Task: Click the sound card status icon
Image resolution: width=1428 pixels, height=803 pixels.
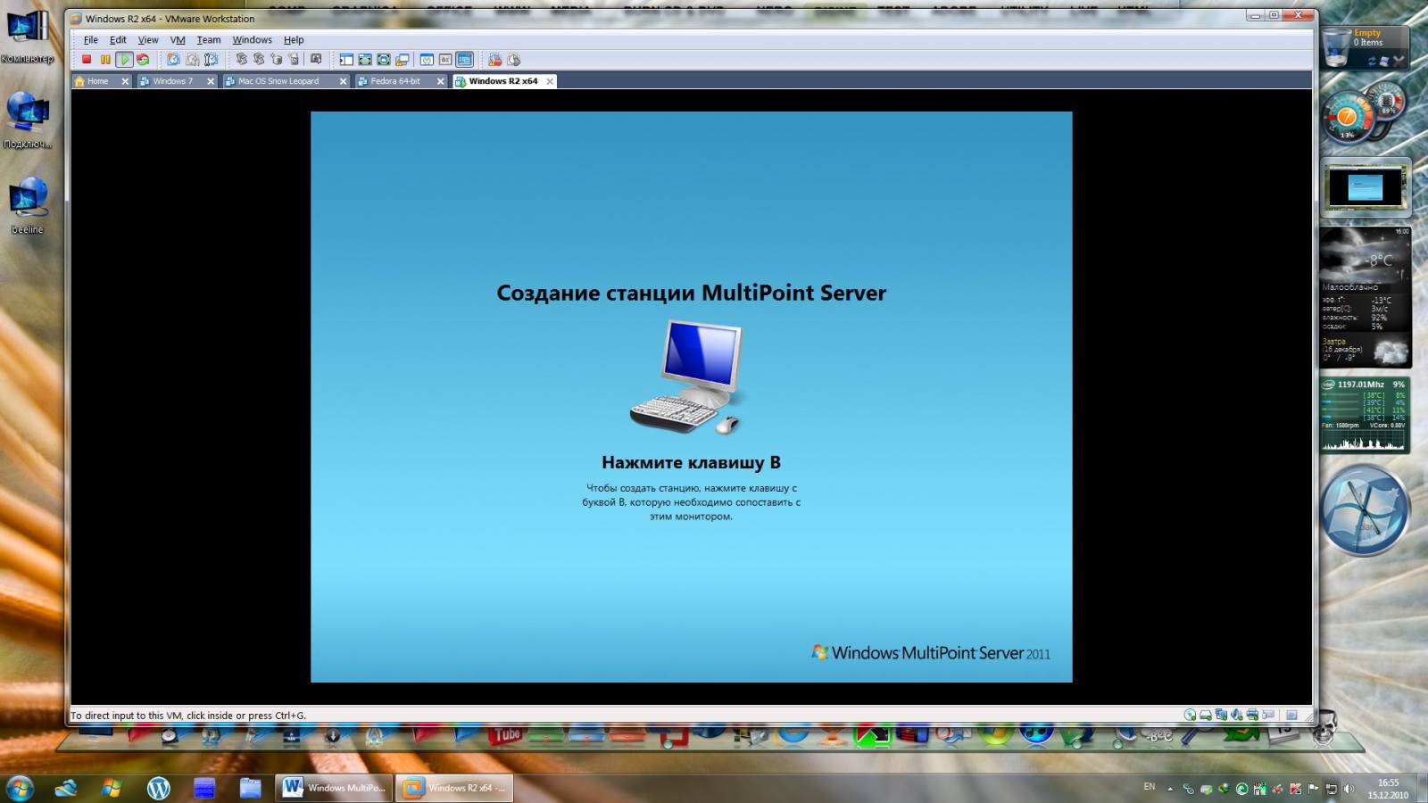Action: 1237,715
